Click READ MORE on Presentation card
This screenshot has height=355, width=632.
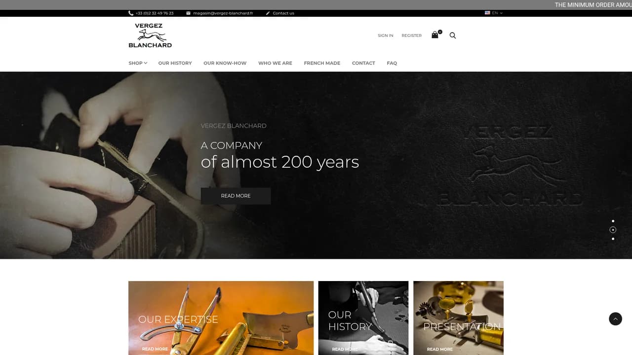pos(440,349)
